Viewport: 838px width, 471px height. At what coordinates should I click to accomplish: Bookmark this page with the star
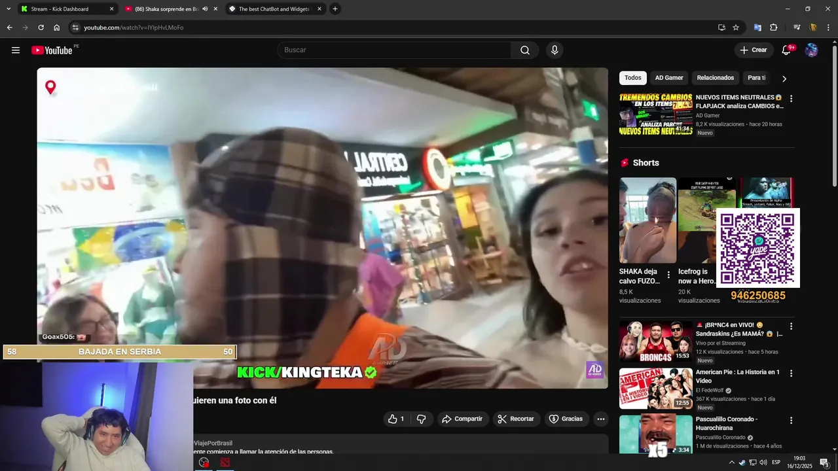click(736, 27)
